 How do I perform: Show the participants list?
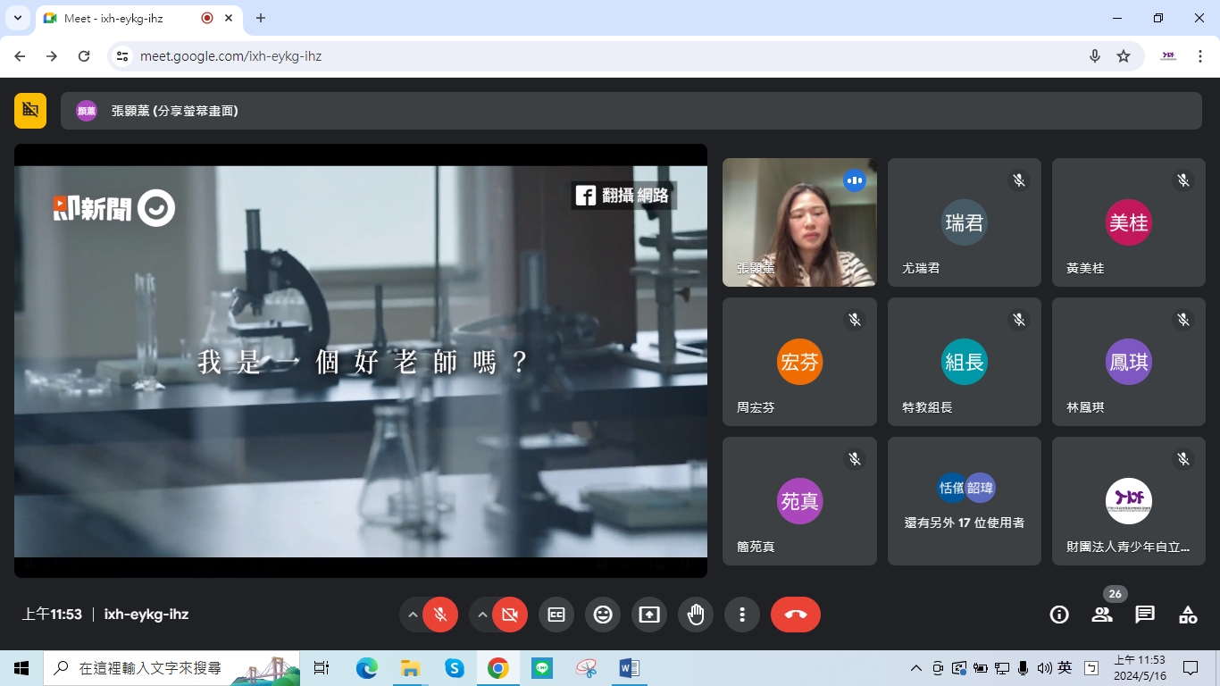1101,615
